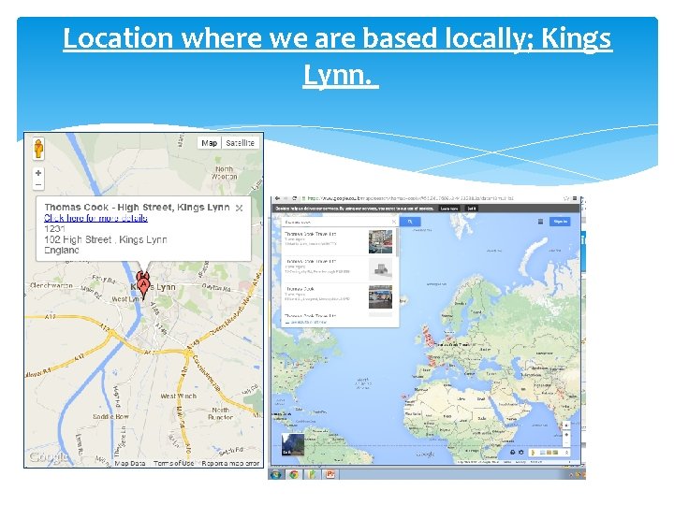The width and height of the screenshot is (674, 505).
Task: Click the blue search magnifier button
Action: (410, 222)
